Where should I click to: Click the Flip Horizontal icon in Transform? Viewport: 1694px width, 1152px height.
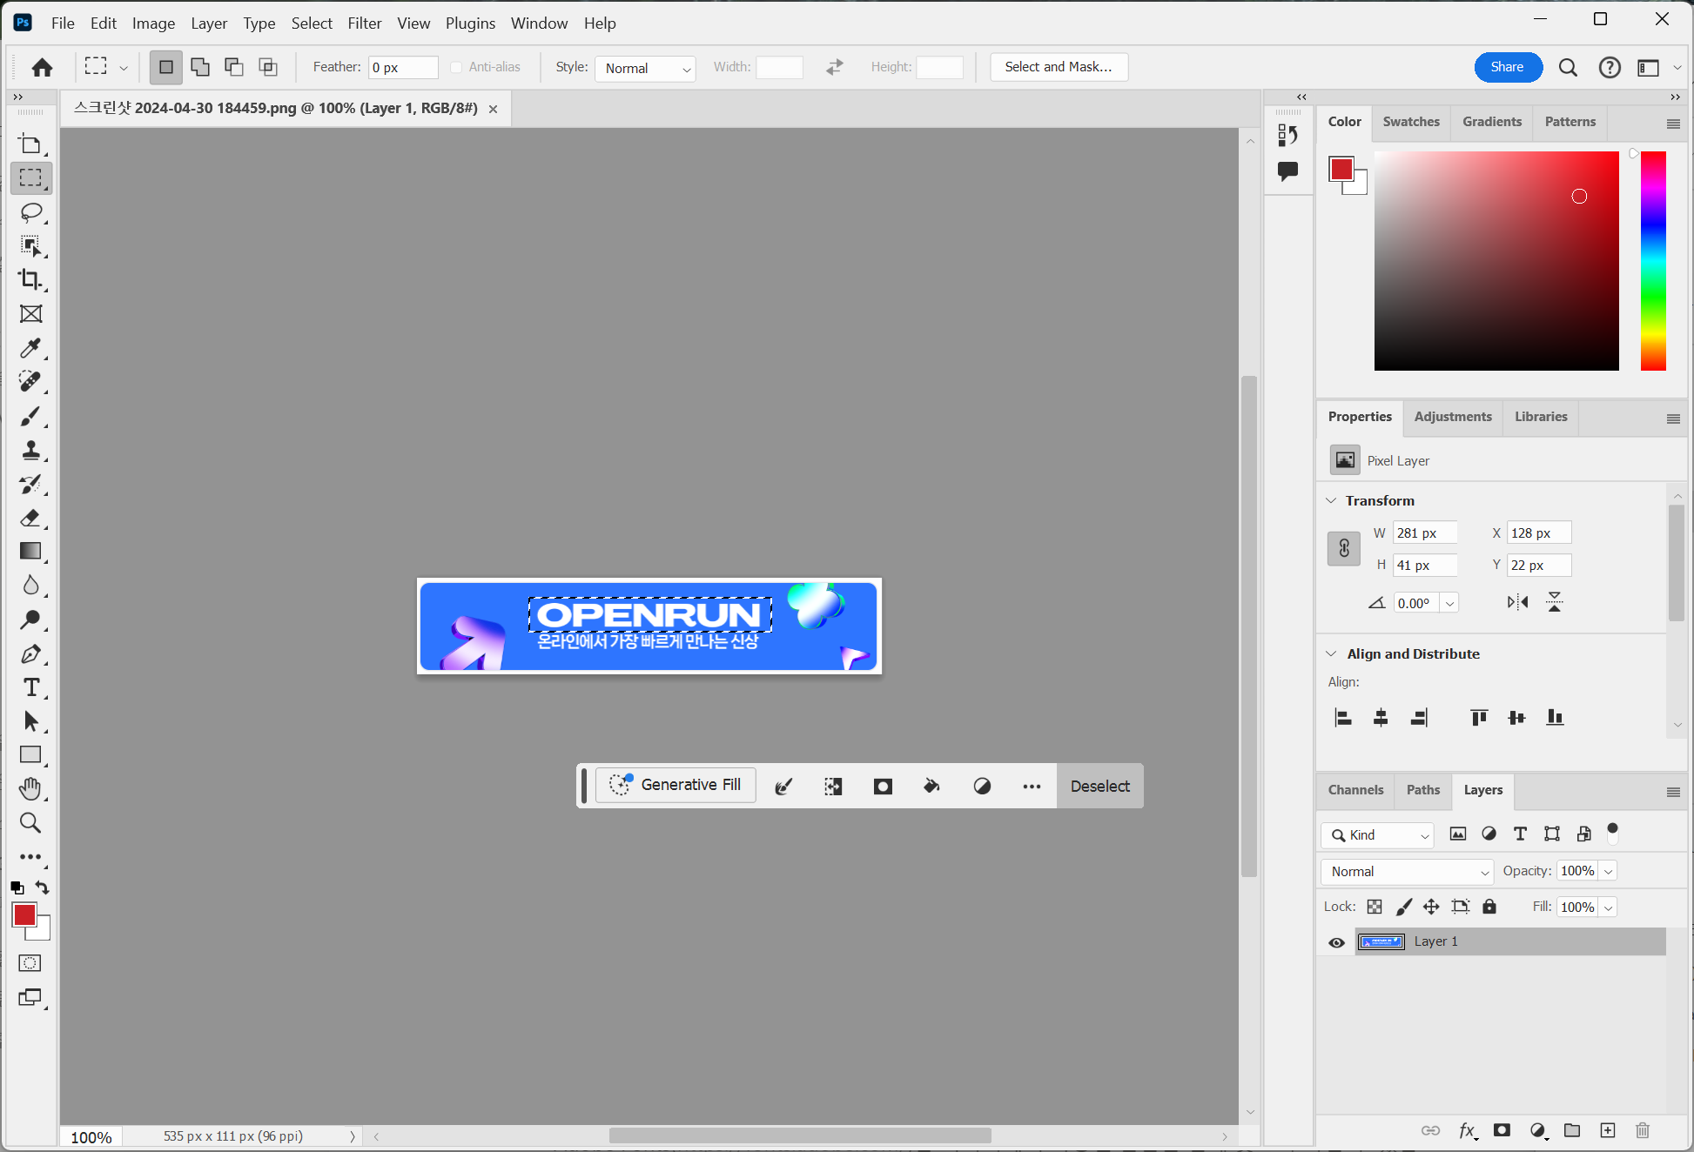1517,602
